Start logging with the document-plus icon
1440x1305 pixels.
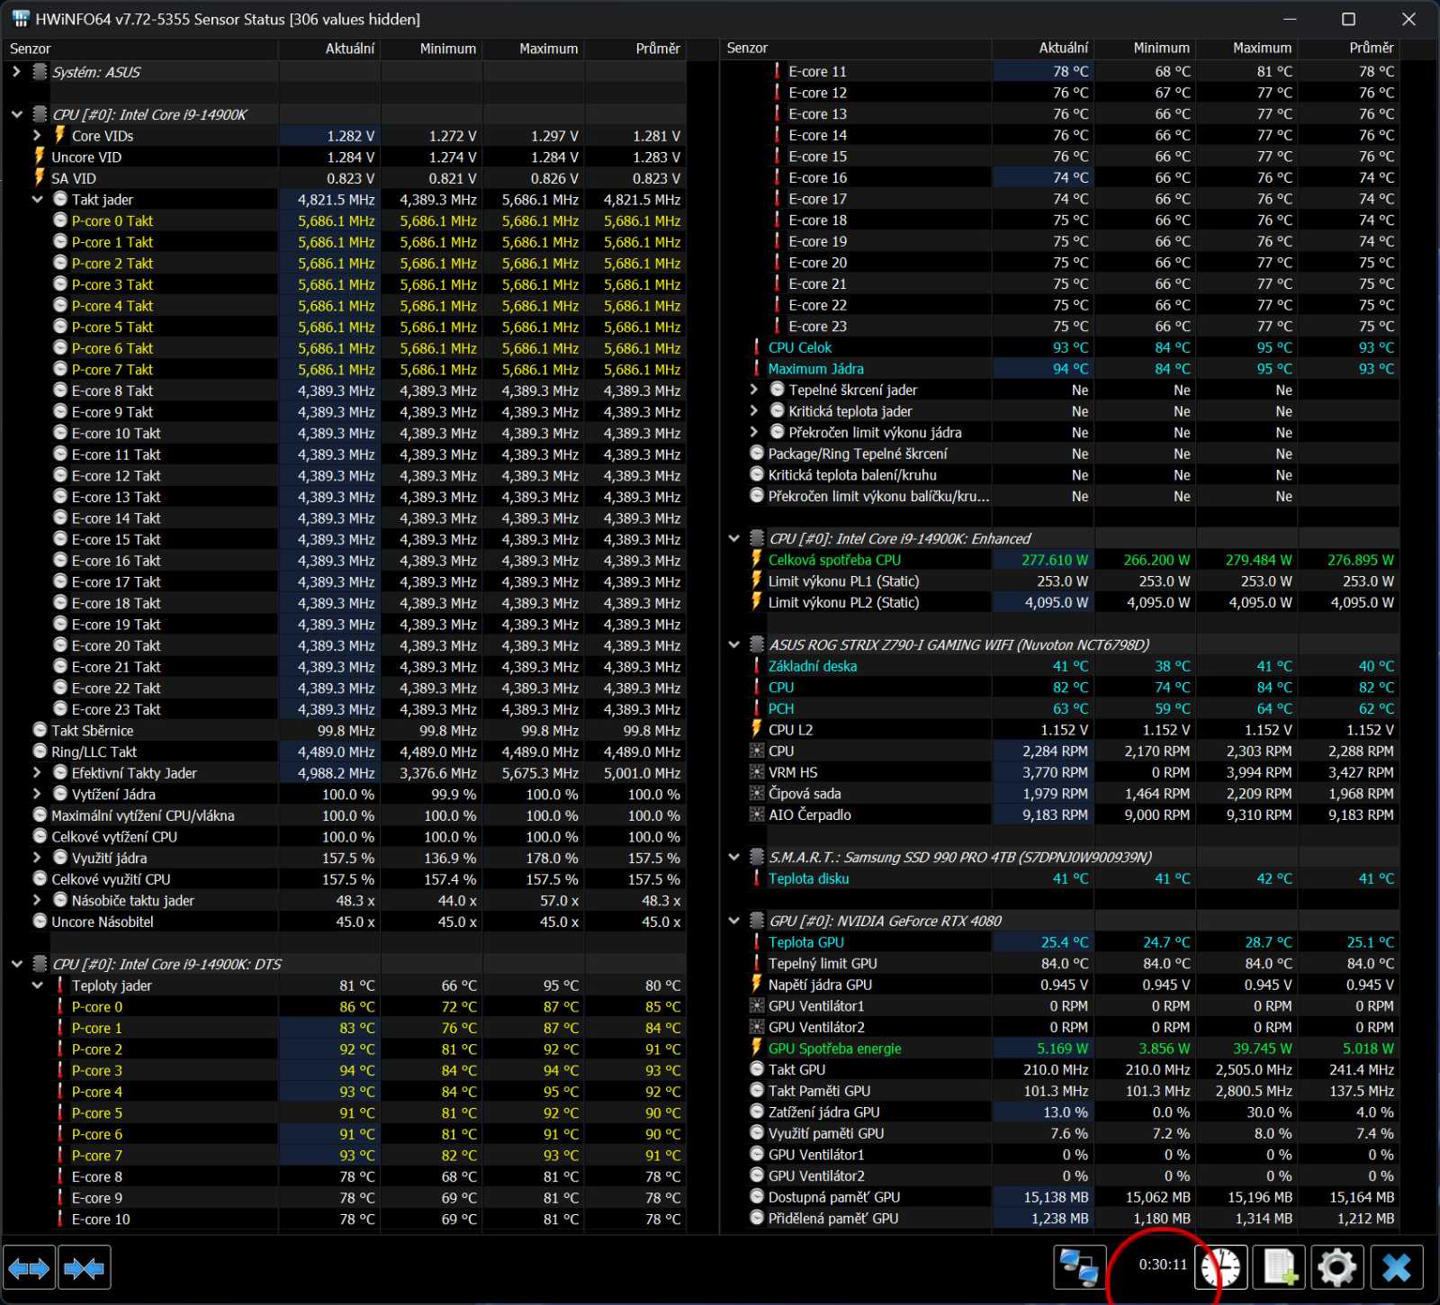1279,1269
